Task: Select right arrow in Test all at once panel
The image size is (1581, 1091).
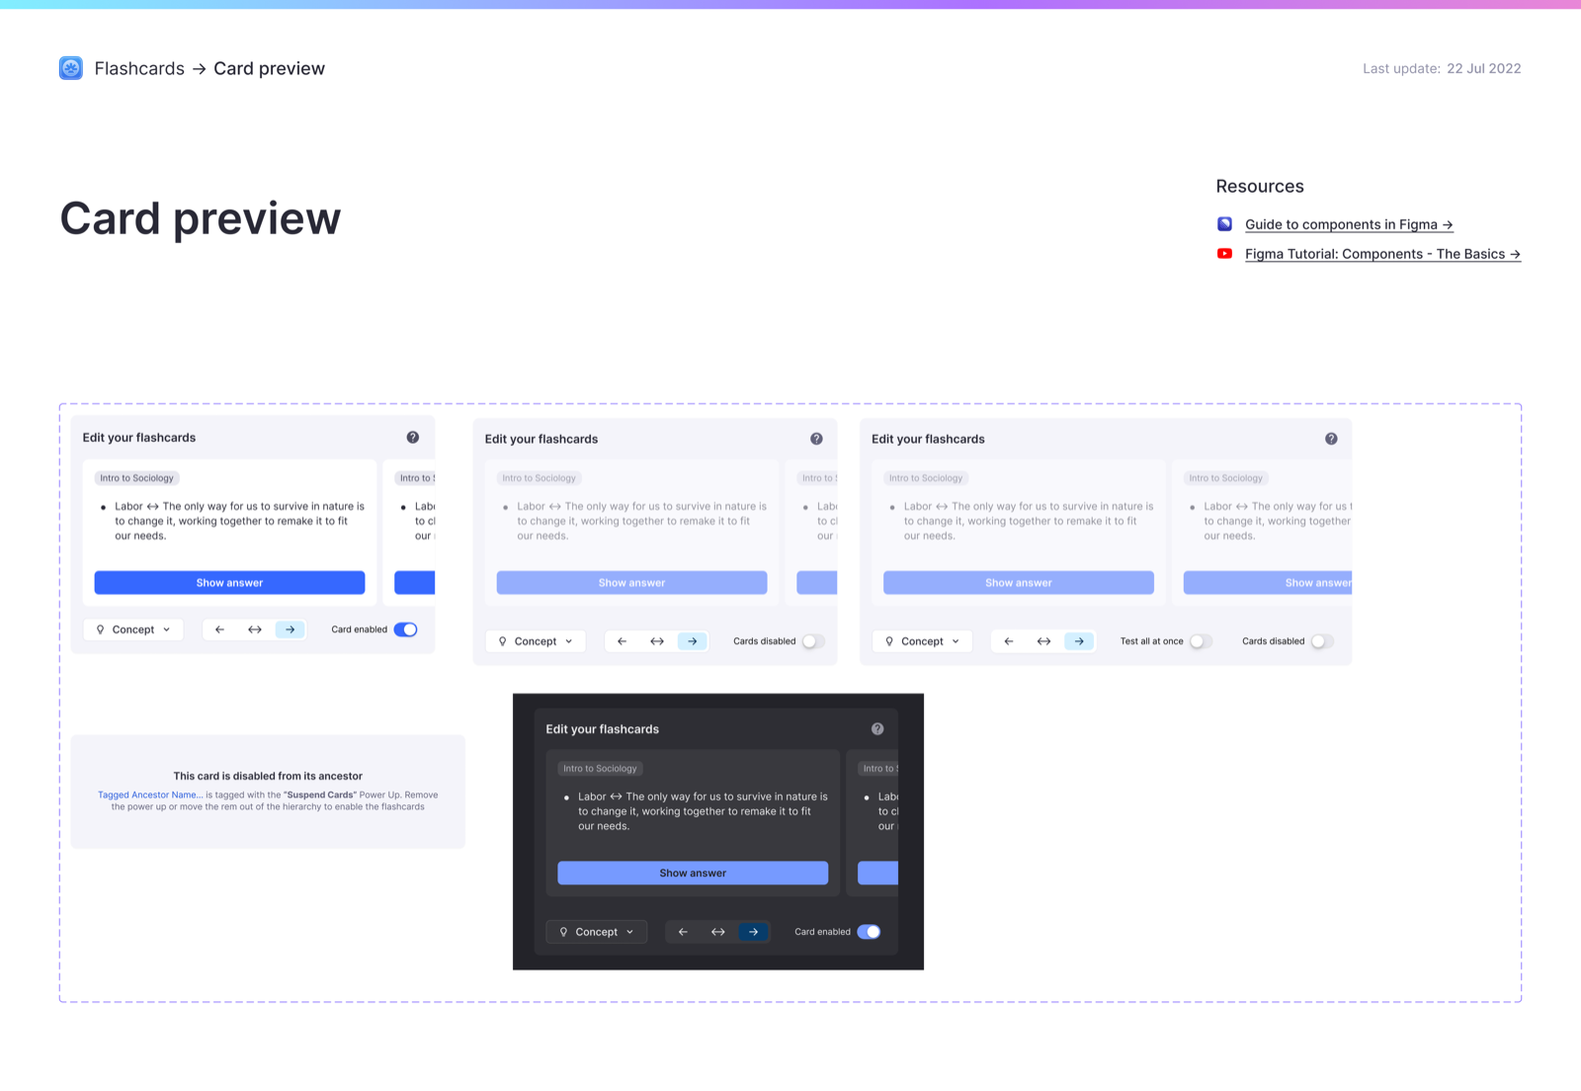Action: tap(1079, 641)
